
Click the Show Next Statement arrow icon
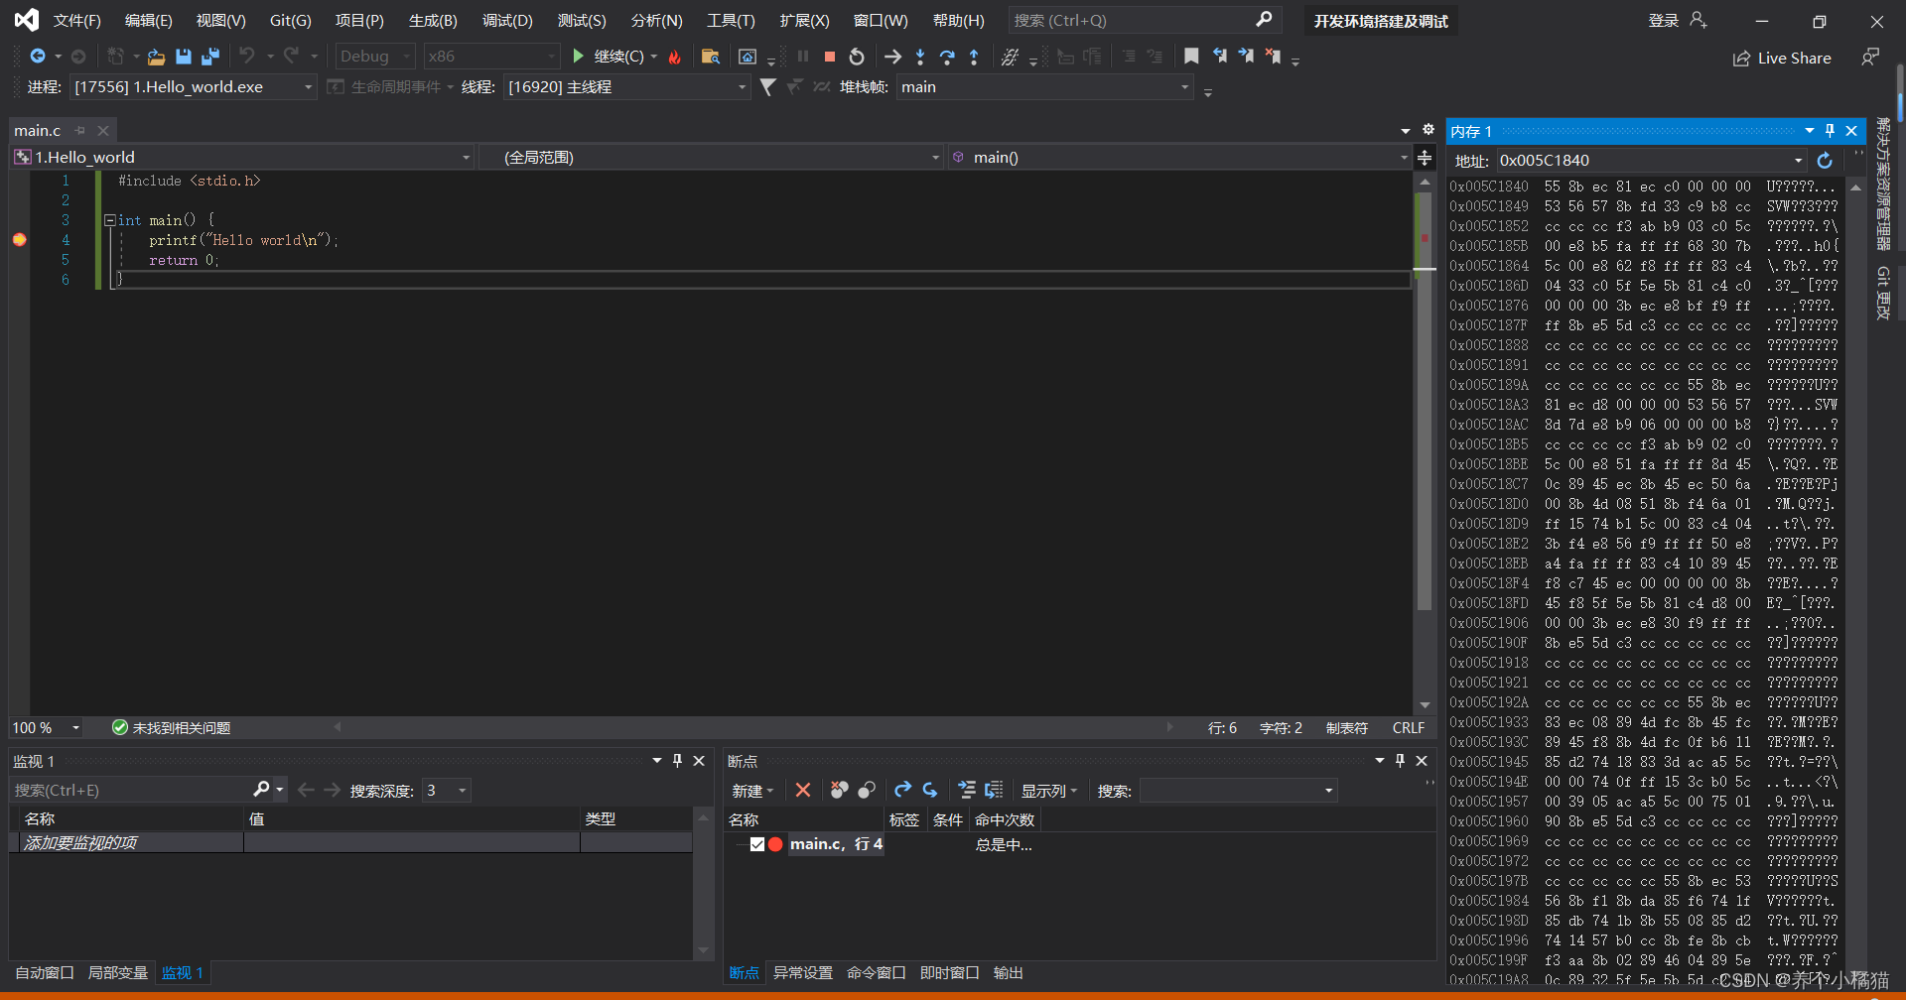coord(892,57)
